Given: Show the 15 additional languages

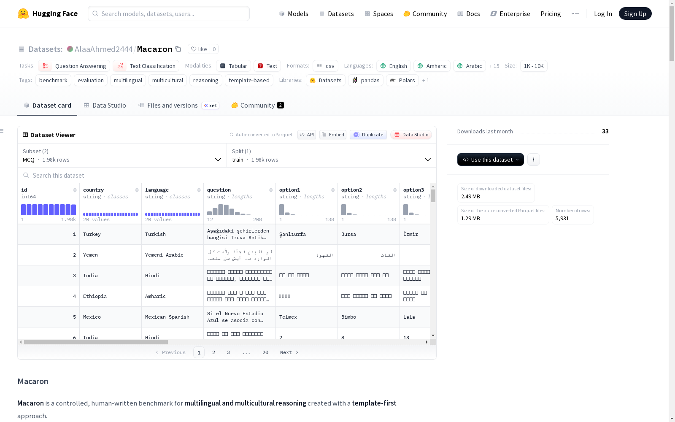Looking at the screenshot, I should (494, 66).
